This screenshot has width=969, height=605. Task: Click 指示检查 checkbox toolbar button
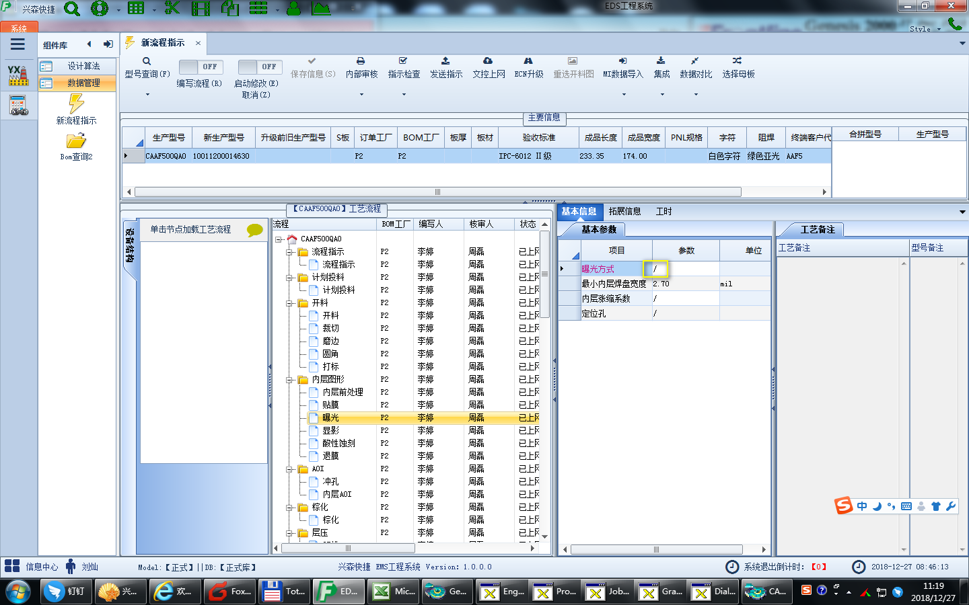click(x=404, y=68)
